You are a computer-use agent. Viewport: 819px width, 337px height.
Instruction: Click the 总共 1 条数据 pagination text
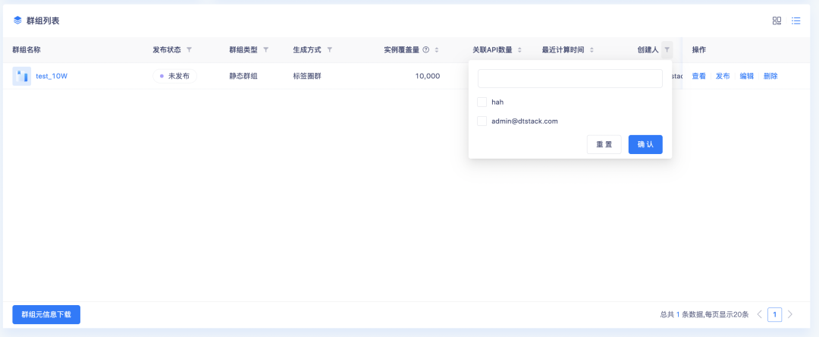tap(704, 314)
